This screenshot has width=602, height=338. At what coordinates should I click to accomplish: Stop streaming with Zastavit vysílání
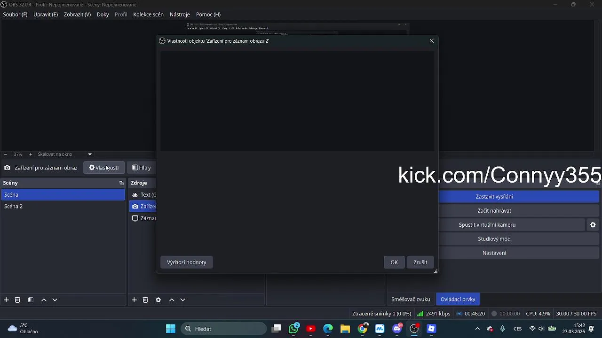tap(494, 197)
